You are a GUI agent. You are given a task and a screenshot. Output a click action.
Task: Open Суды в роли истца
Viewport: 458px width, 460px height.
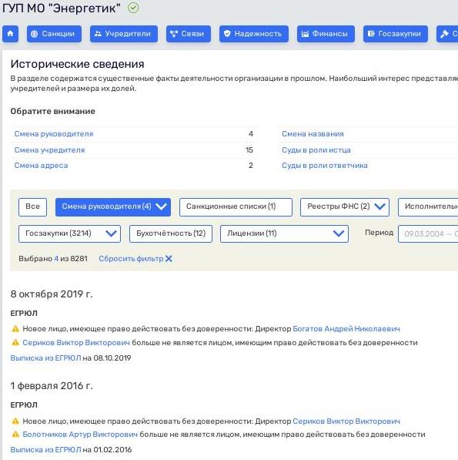tap(316, 150)
